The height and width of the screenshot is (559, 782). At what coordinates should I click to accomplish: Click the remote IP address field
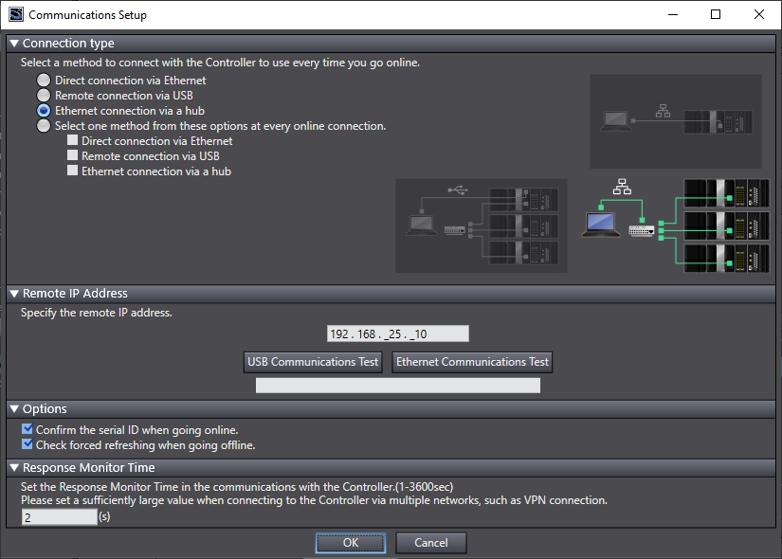point(397,334)
